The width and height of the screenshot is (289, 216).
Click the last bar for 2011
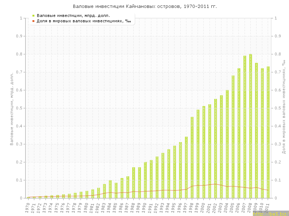pyautogui.click(x=268, y=132)
